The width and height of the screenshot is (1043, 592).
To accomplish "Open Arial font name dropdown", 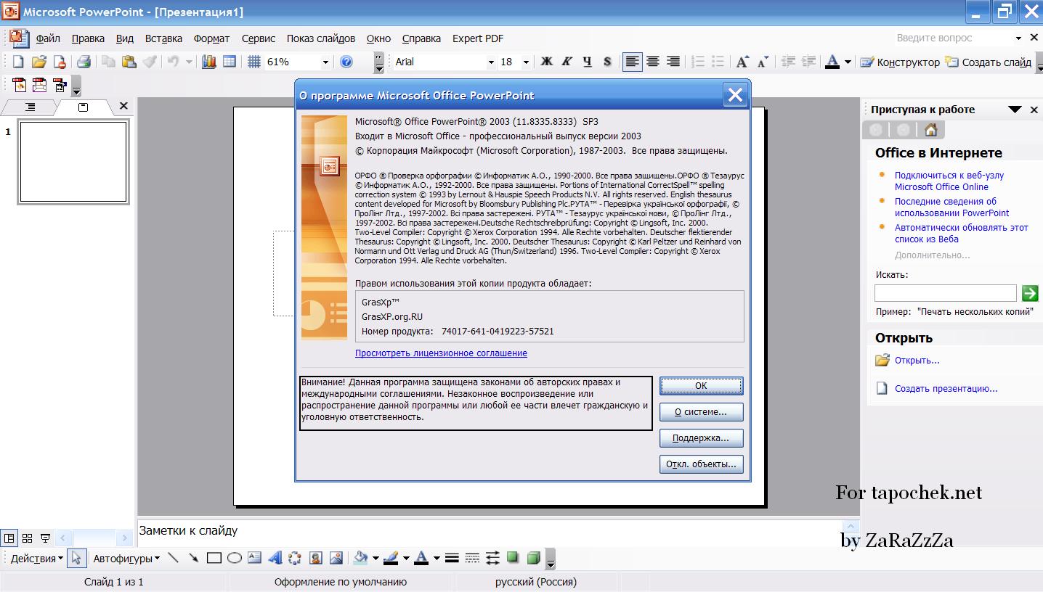I will tap(490, 62).
